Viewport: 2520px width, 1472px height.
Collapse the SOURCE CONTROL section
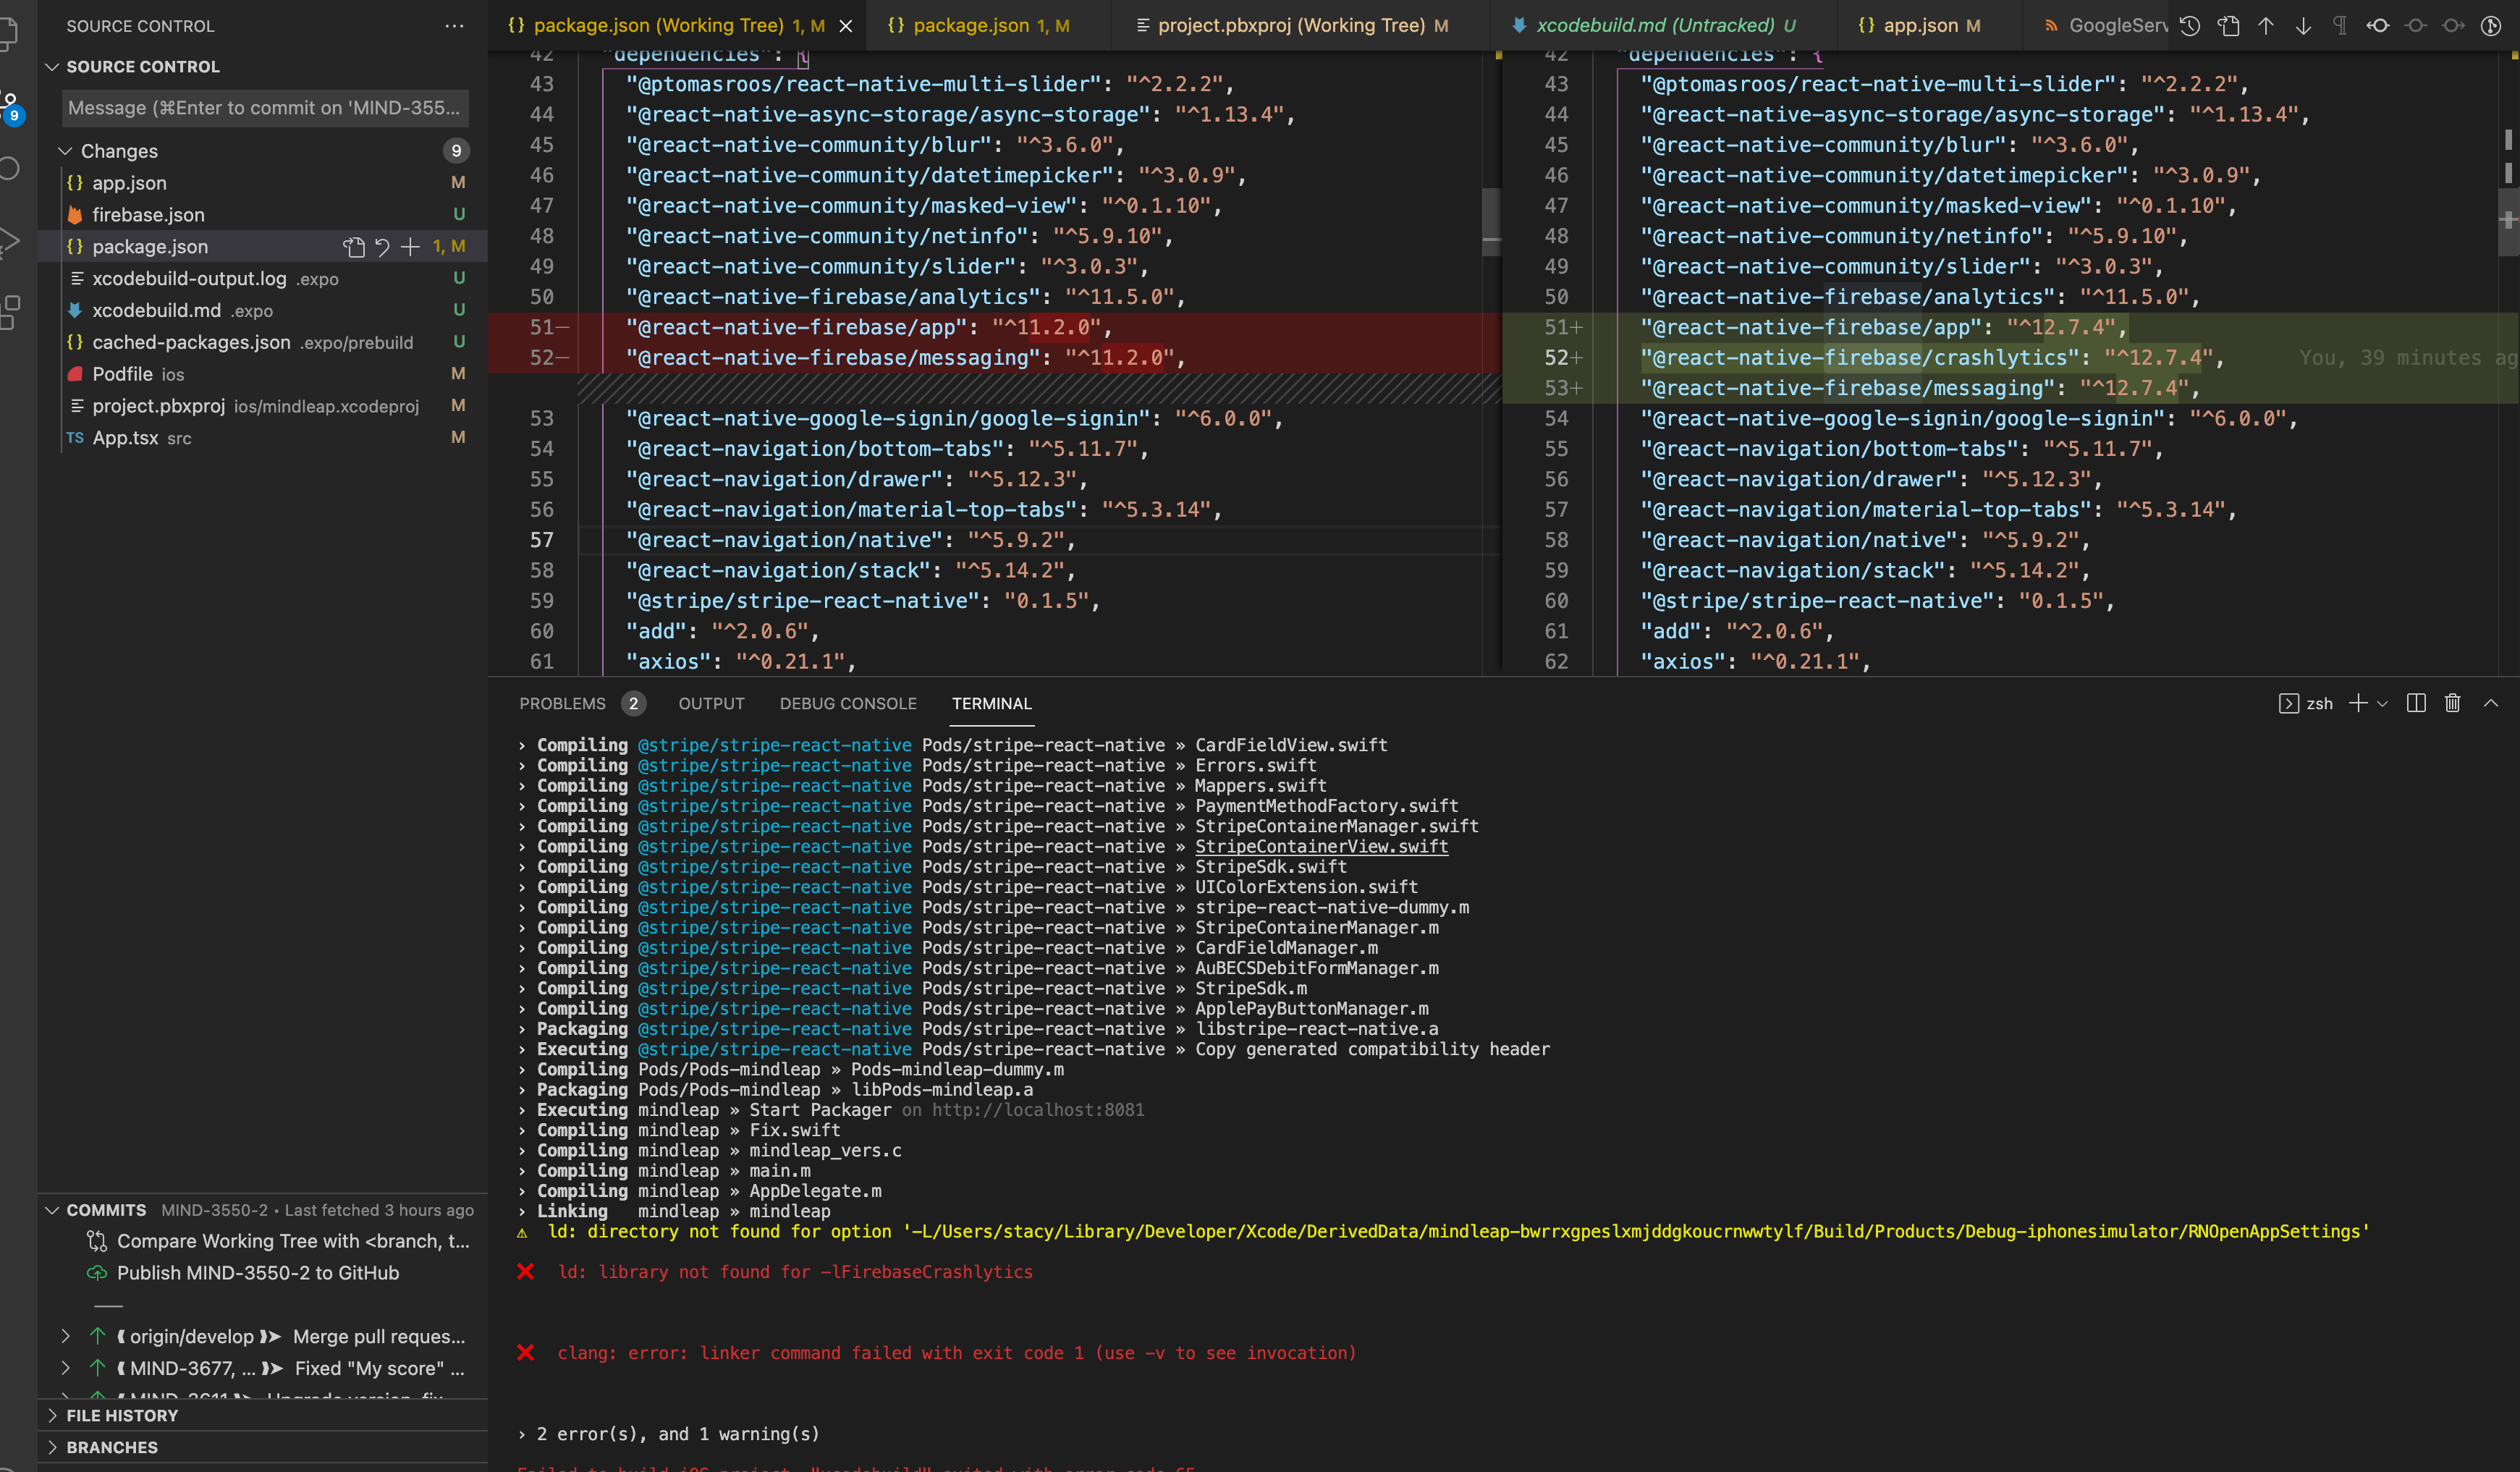pyautogui.click(x=52, y=67)
